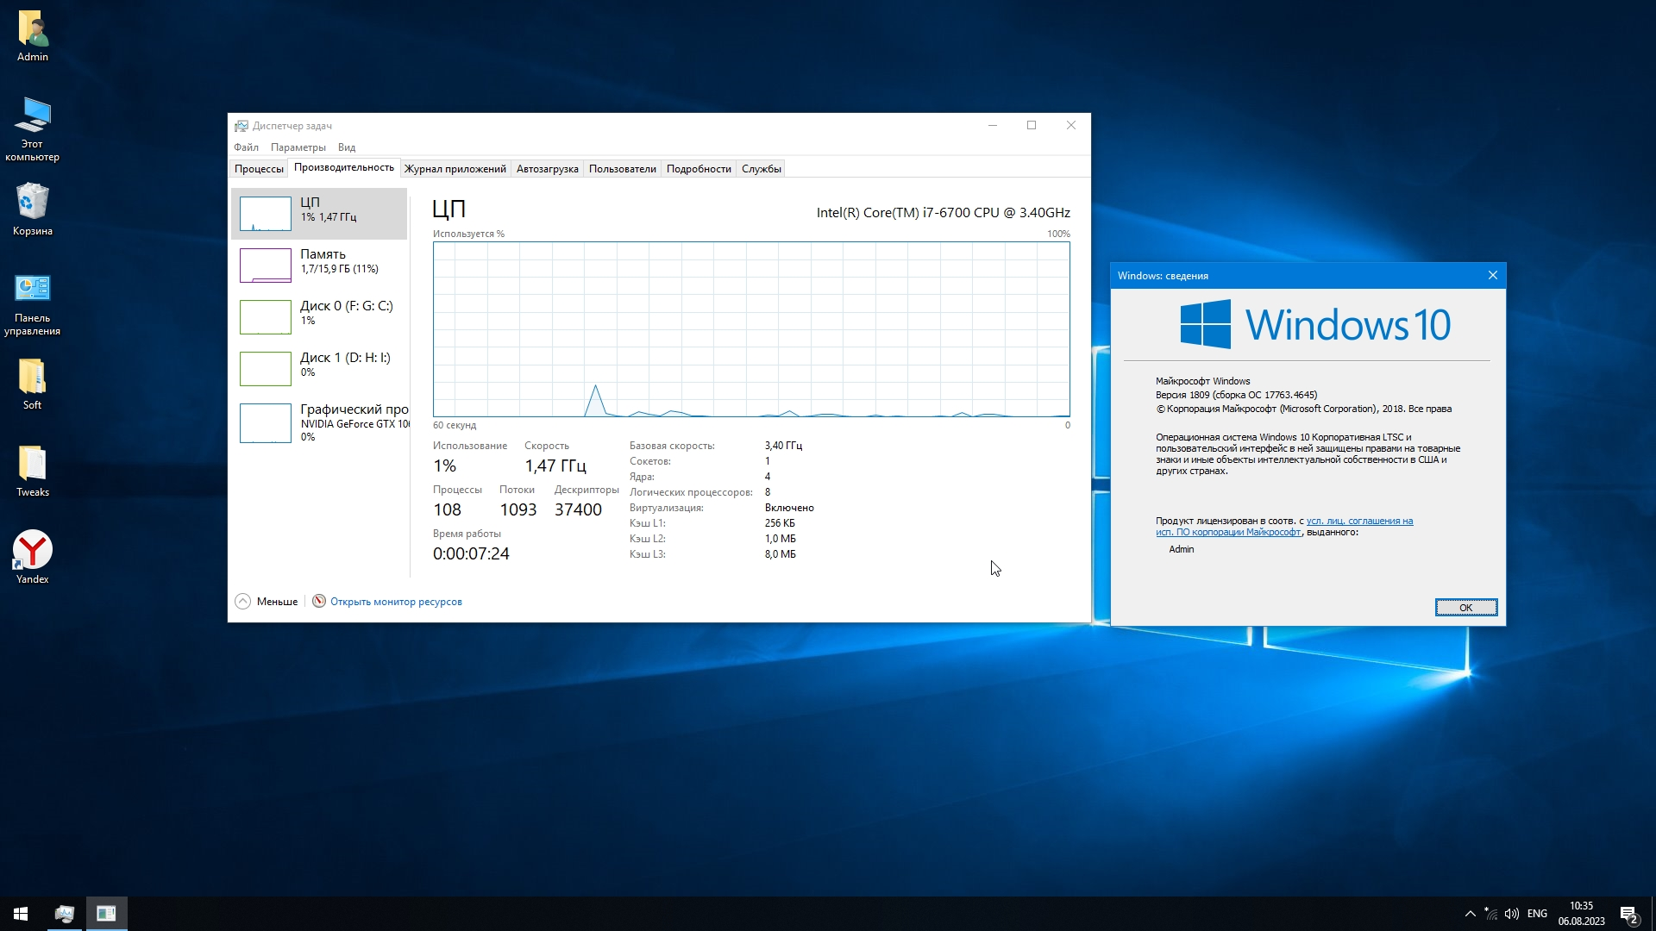Open the notification center icon

click(1628, 914)
